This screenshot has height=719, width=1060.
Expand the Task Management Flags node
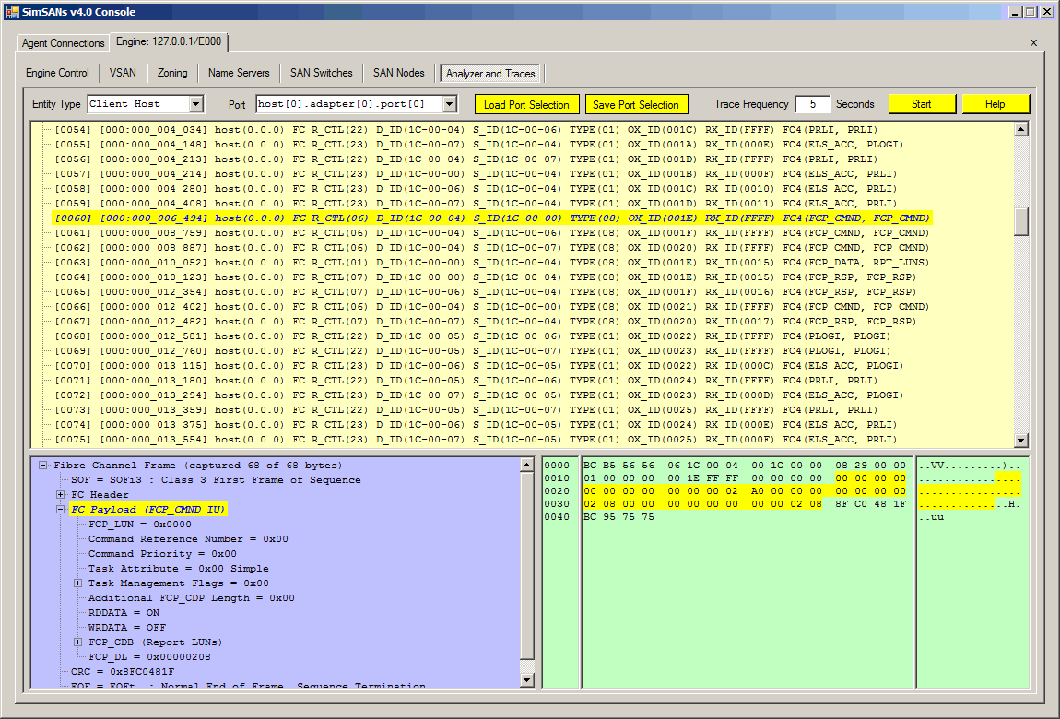tap(78, 583)
